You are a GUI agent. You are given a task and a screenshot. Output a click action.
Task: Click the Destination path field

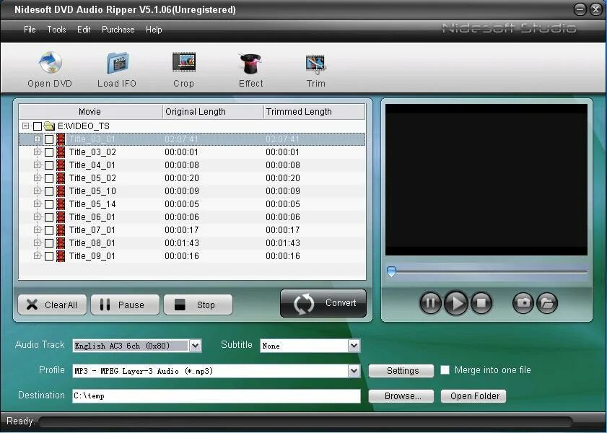pyautogui.click(x=217, y=396)
